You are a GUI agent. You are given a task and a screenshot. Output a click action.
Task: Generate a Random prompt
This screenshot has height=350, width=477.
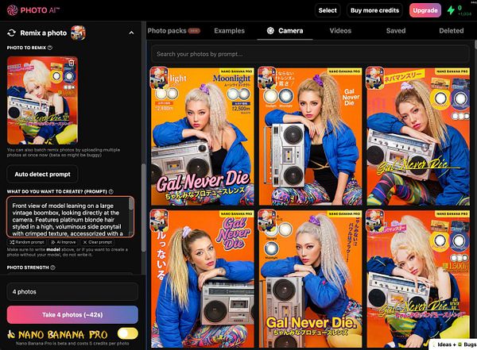pyautogui.click(x=26, y=242)
